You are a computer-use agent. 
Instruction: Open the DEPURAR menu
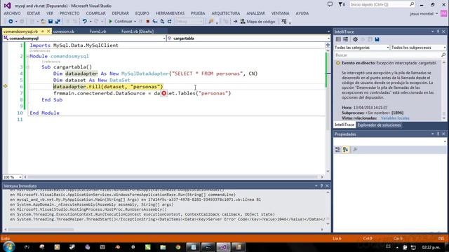pos(120,13)
